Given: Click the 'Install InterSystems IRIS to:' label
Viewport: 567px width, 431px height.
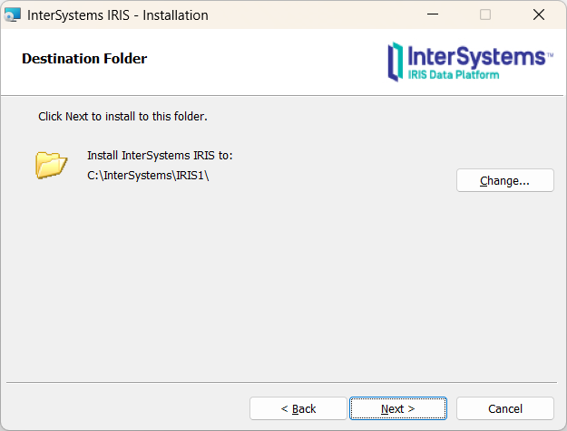Looking at the screenshot, I should click(160, 156).
